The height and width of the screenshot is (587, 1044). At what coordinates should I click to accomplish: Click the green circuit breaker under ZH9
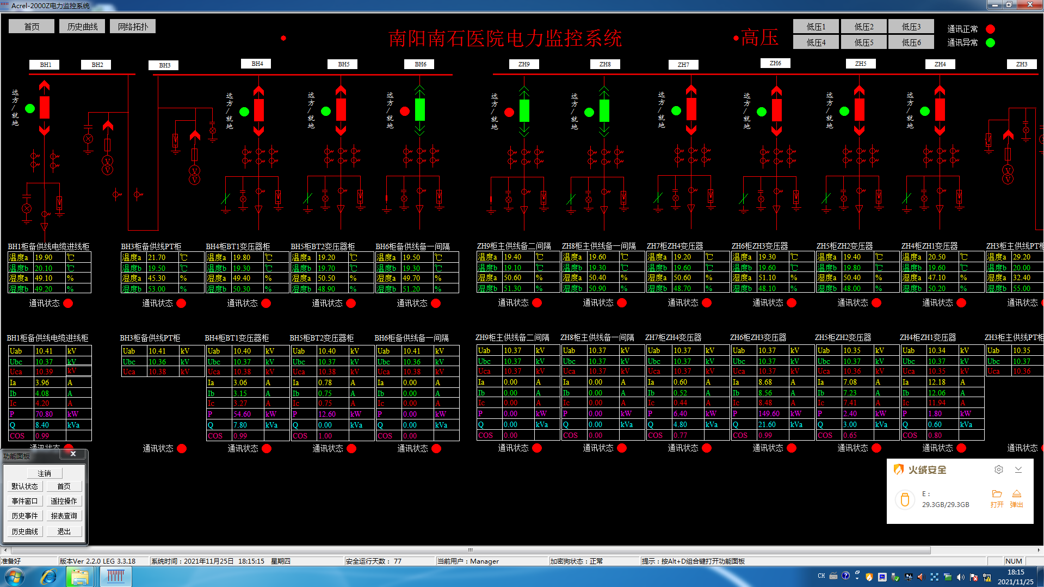(x=524, y=110)
